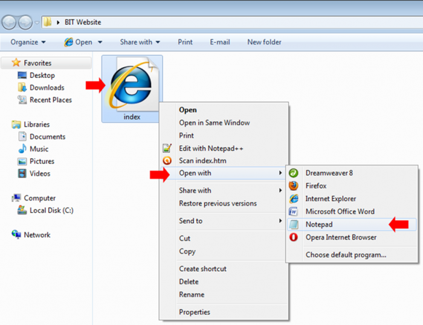Click the Libraries icon in sidebar
This screenshot has height=325, width=423.
point(16,124)
